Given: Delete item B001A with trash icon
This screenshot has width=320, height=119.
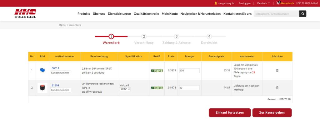Looking at the screenshot, I should click(x=277, y=70).
